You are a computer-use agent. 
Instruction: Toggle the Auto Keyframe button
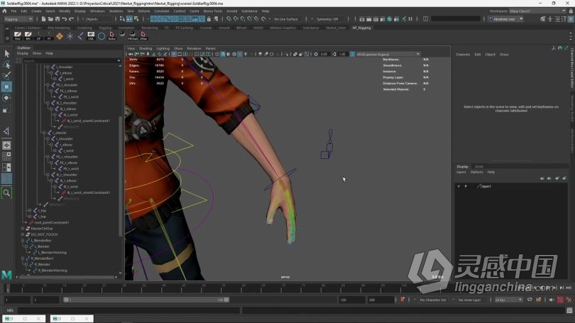click(560, 300)
